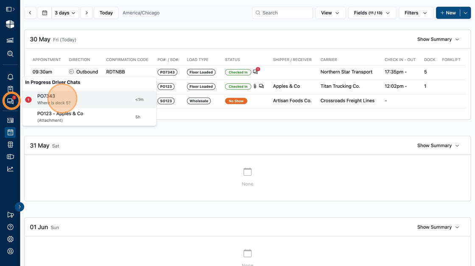Open the PO7343 driver chat entry
This screenshot has height=266, width=475.
point(89,99)
